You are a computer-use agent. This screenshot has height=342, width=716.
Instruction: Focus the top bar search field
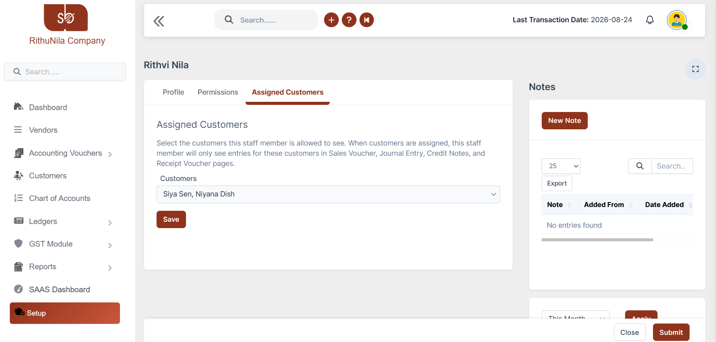click(x=266, y=20)
